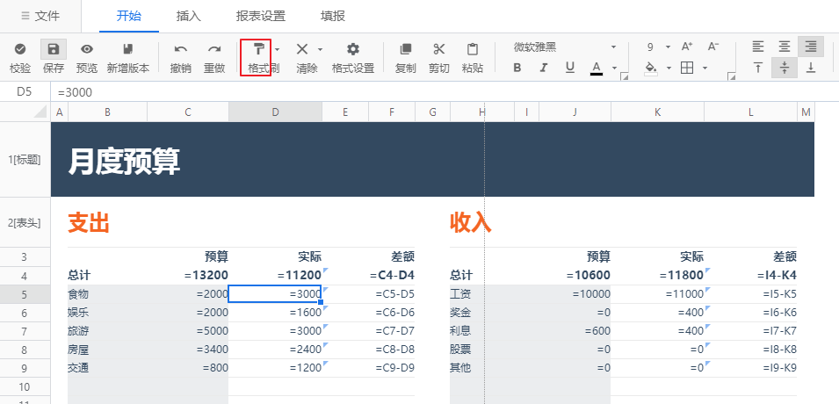Click the formula bar showing =3000

point(445,92)
